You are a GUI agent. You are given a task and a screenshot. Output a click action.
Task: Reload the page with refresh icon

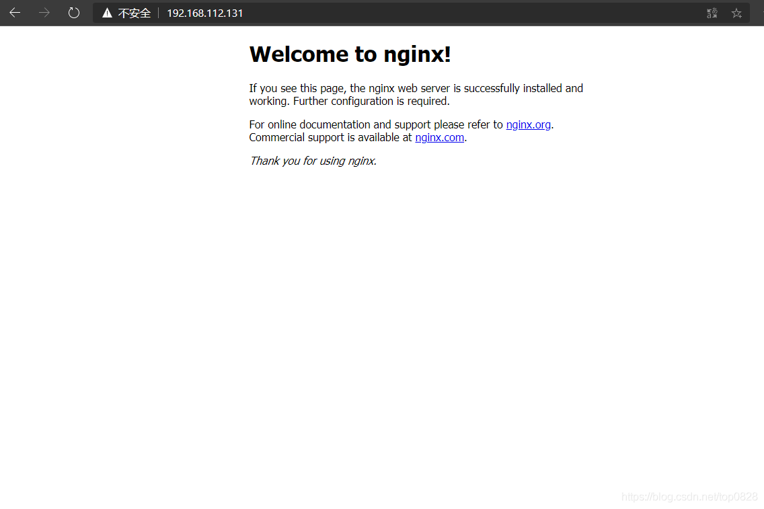pyautogui.click(x=73, y=13)
